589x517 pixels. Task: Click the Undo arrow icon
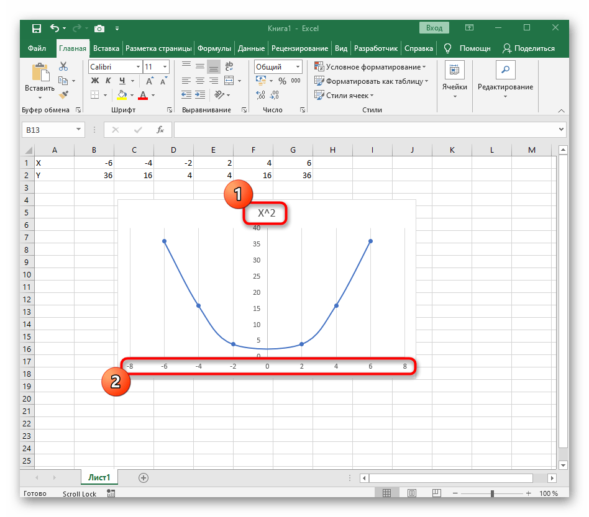click(x=55, y=28)
